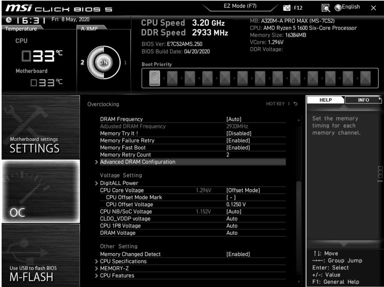
Task: Open CPU NB/SoC Voltage [Auto] dropdown
Action: [193, 212]
